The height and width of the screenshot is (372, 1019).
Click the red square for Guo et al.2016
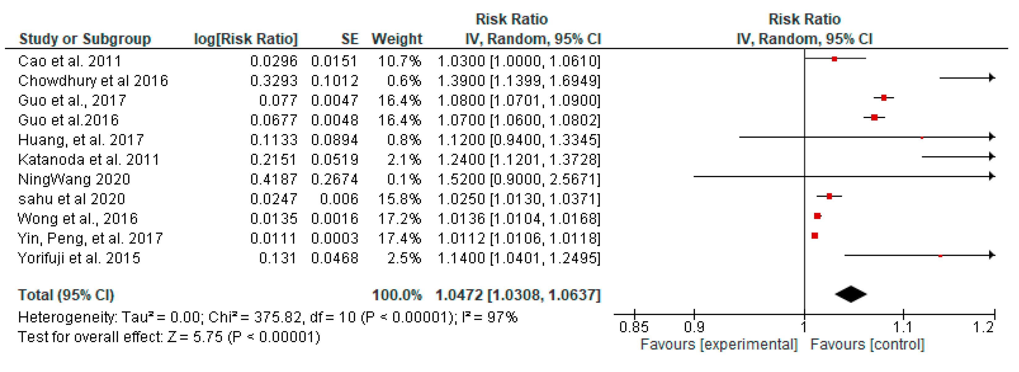click(874, 117)
